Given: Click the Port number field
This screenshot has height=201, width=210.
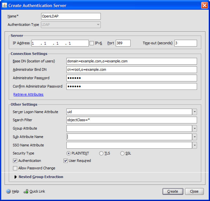Looking at the screenshot, I should coord(123,43).
